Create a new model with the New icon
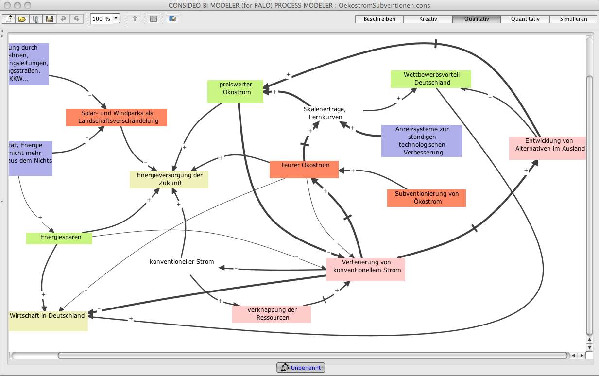The image size is (599, 376). [x=9, y=19]
